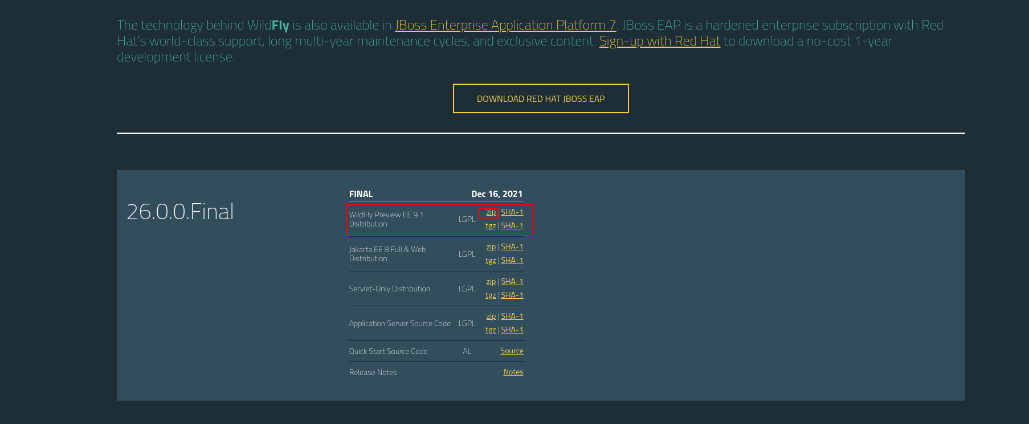Open SHA-1 for Application Server Source zip
The image size is (1029, 424).
pos(512,316)
